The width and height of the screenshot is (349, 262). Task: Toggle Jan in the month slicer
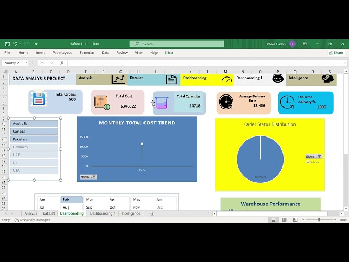pyautogui.click(x=48, y=199)
